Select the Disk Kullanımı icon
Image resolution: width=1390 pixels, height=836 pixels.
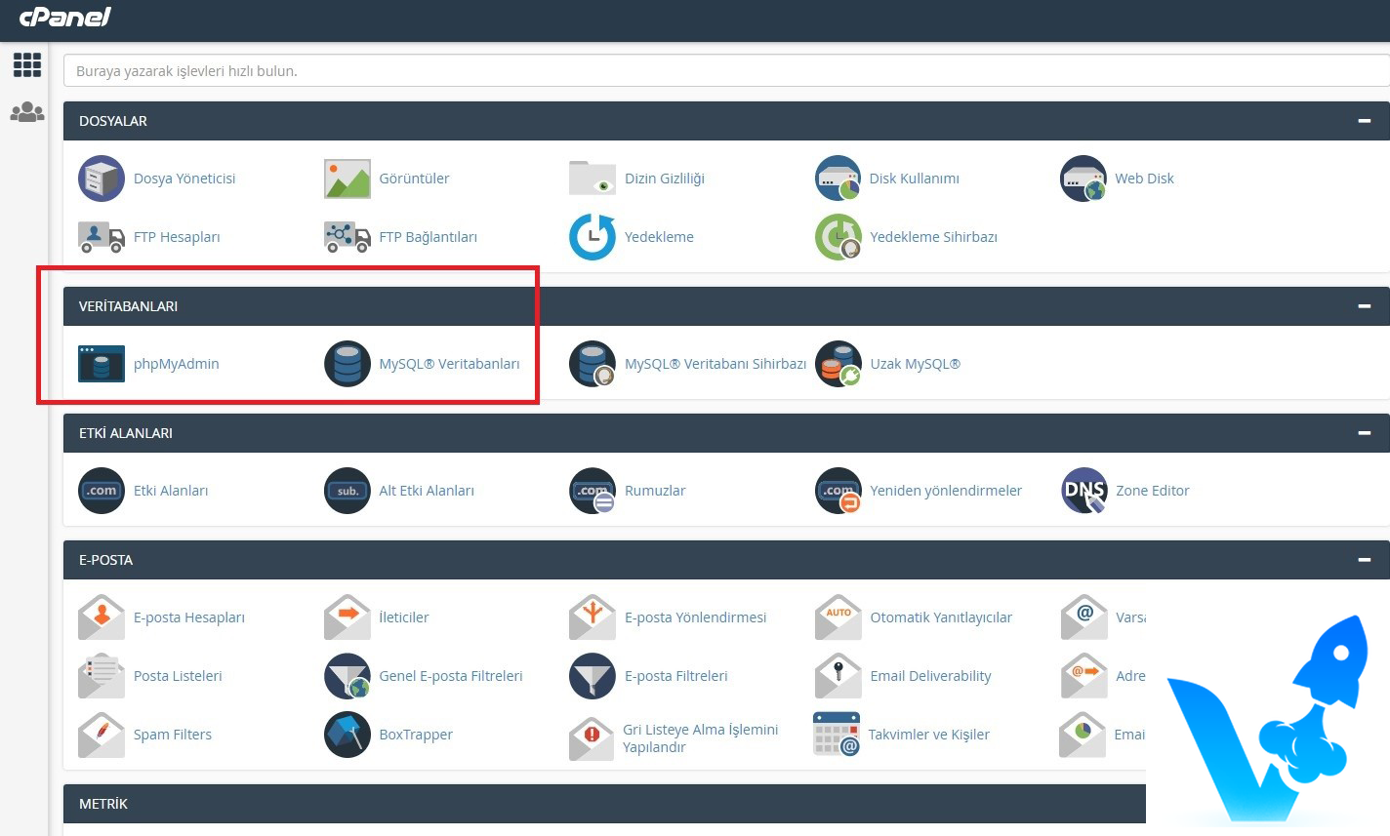(x=838, y=179)
